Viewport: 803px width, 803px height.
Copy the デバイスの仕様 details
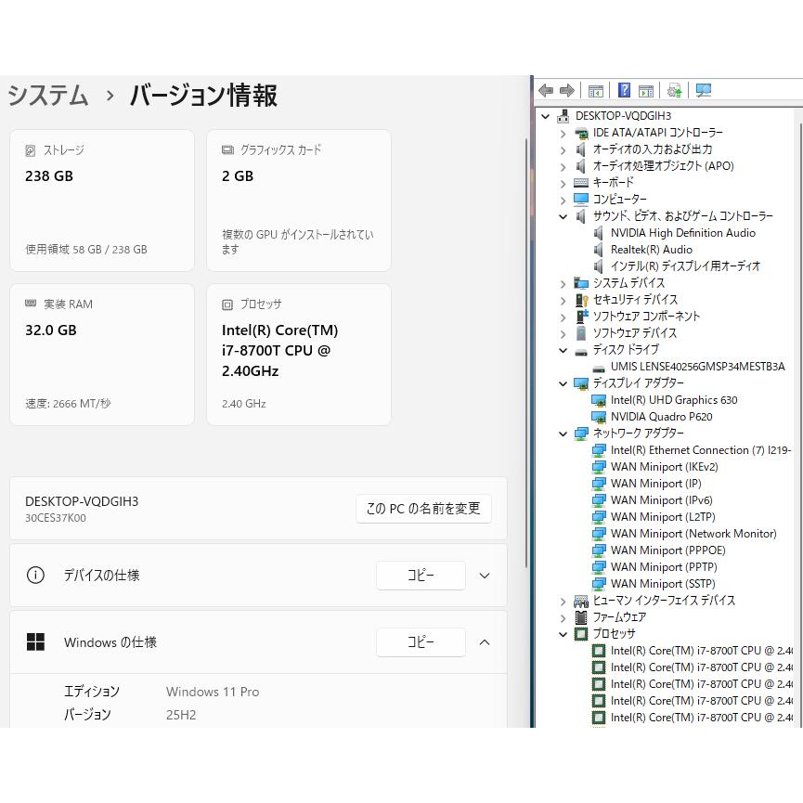pos(421,576)
